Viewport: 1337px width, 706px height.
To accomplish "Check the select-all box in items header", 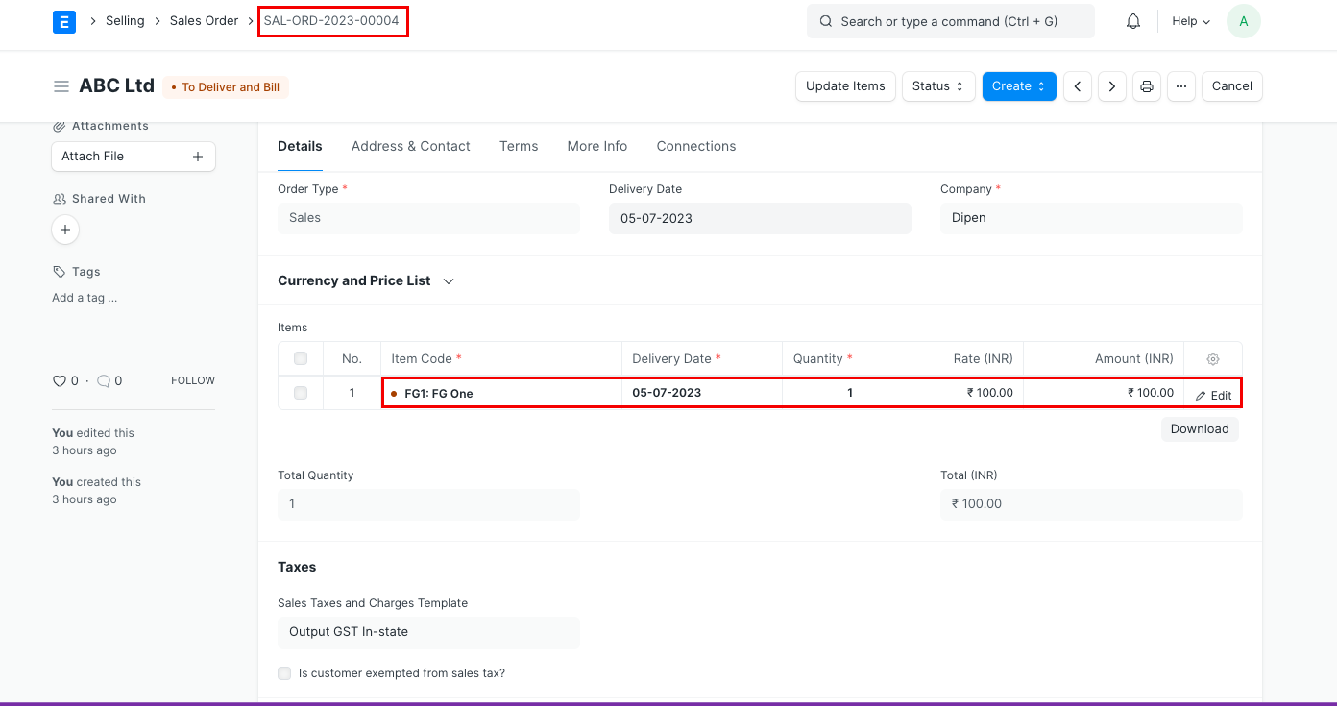I will coord(300,357).
